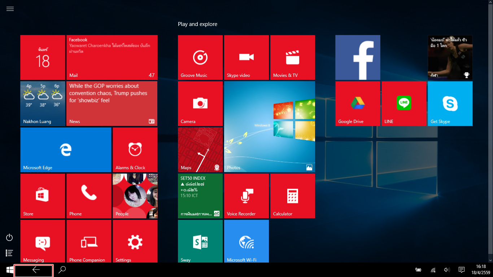The image size is (493, 277).
Task: Open the Facebook tile
Action: [358, 57]
